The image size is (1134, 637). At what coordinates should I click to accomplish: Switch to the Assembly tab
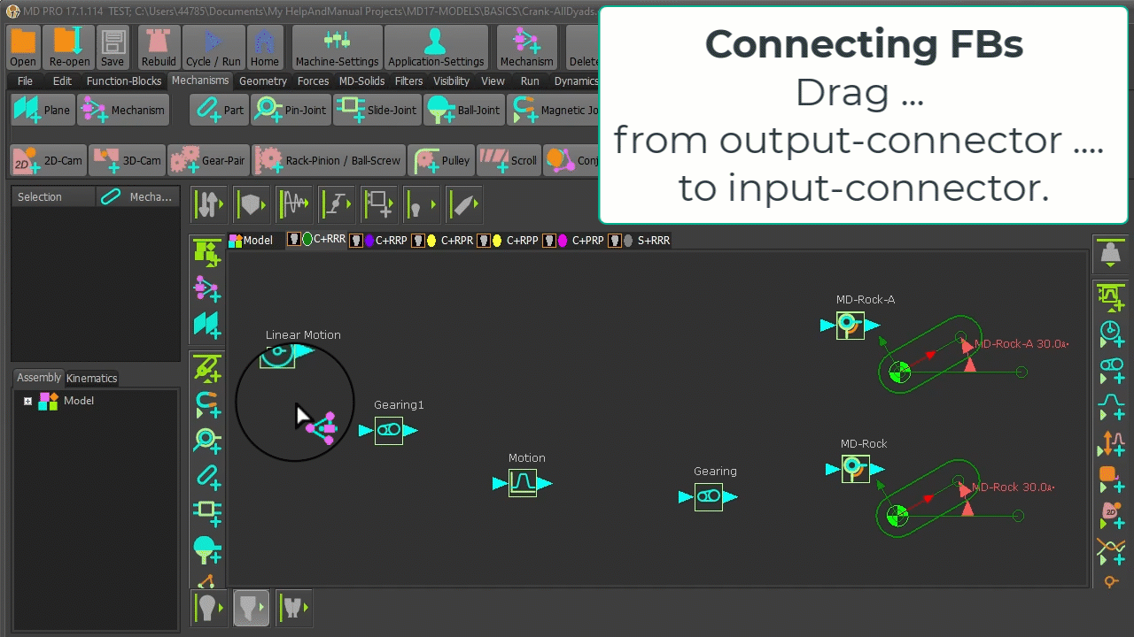[x=38, y=378]
